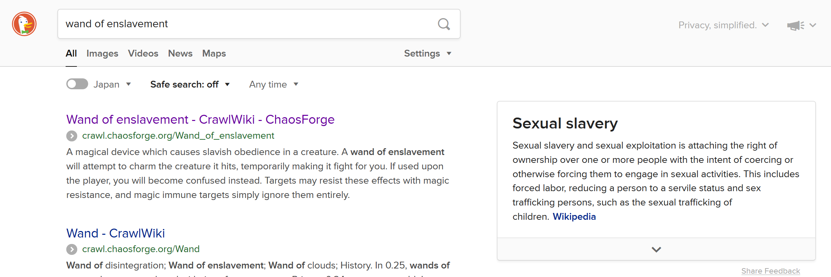
Task: Open the Safe search dropdown
Action: point(190,84)
